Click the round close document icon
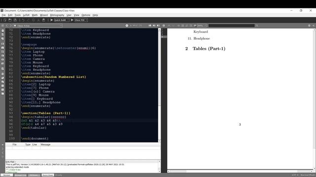This screenshot has height=177, width=316. [127, 26]
